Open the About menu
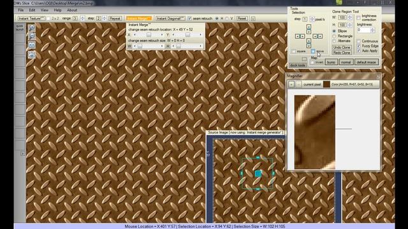The image size is (408, 229). pyautogui.click(x=72, y=10)
